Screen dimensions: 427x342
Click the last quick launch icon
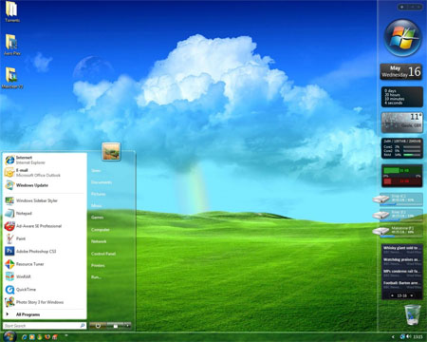pyautogui.click(x=55, y=337)
